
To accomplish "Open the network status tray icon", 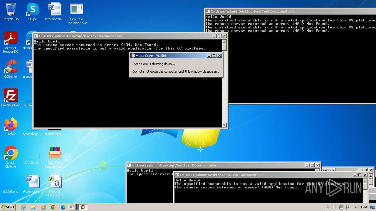I will click(341, 207).
